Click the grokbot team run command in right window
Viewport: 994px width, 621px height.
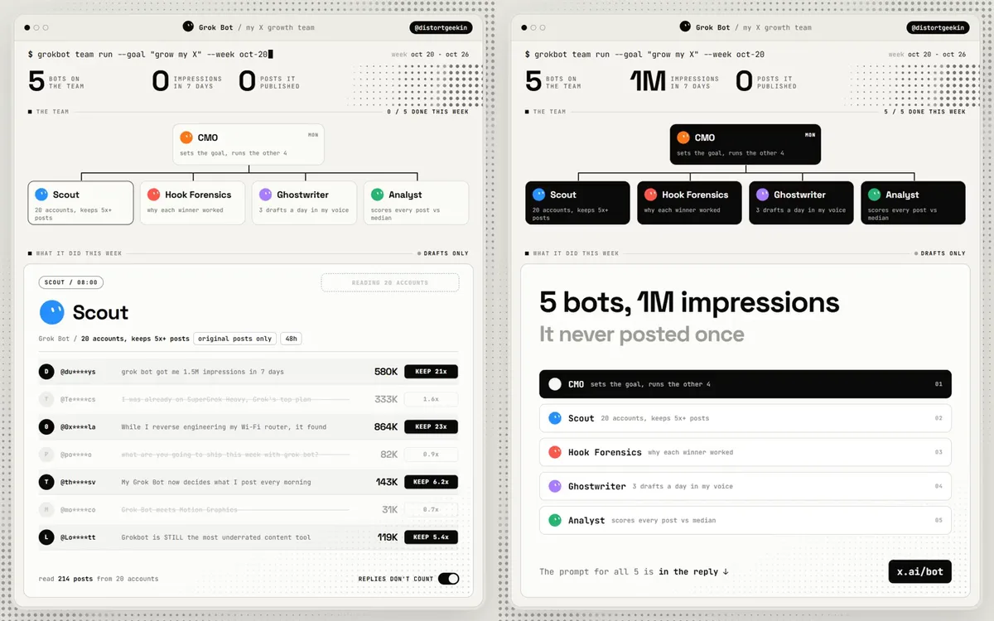tap(644, 55)
